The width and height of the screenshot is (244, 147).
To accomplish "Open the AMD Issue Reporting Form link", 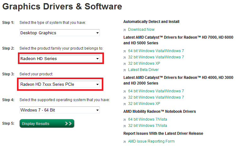I will [151, 141].
